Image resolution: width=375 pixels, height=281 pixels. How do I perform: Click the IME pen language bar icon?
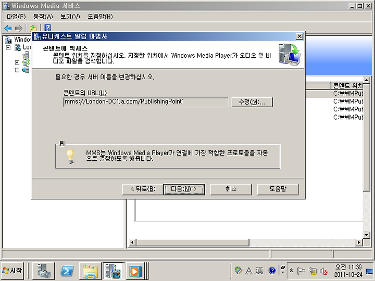point(238,271)
